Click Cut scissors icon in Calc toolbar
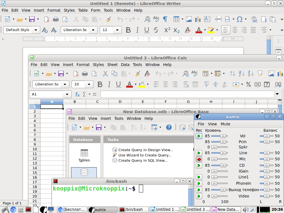The width and height of the screenshot is (284, 213). (x=105, y=73)
